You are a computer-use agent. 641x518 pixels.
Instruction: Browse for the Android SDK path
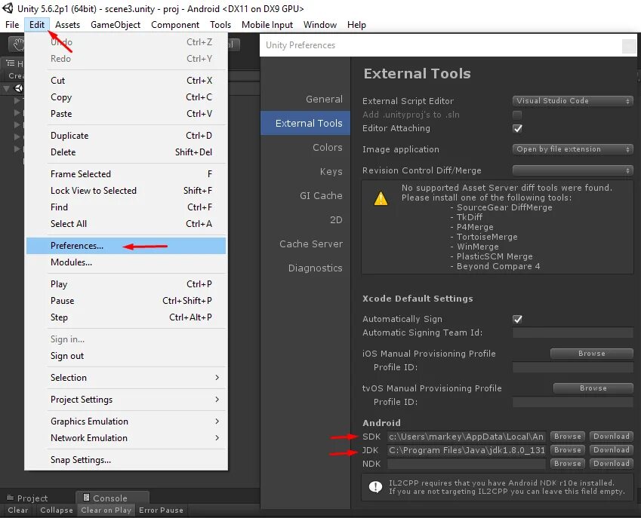(568, 437)
